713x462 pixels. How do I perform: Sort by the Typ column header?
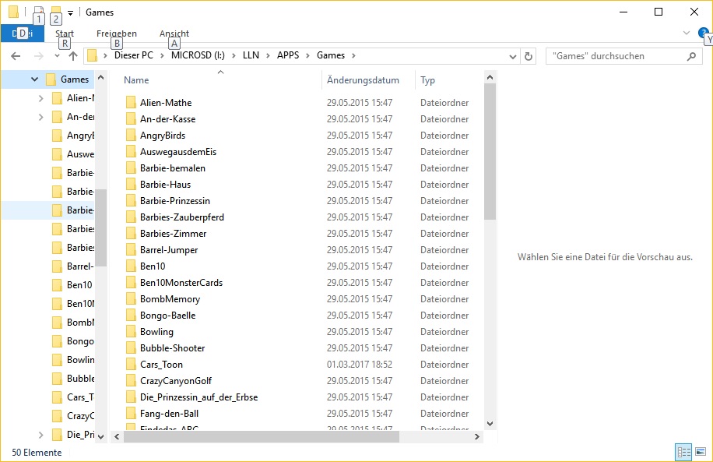tap(427, 80)
